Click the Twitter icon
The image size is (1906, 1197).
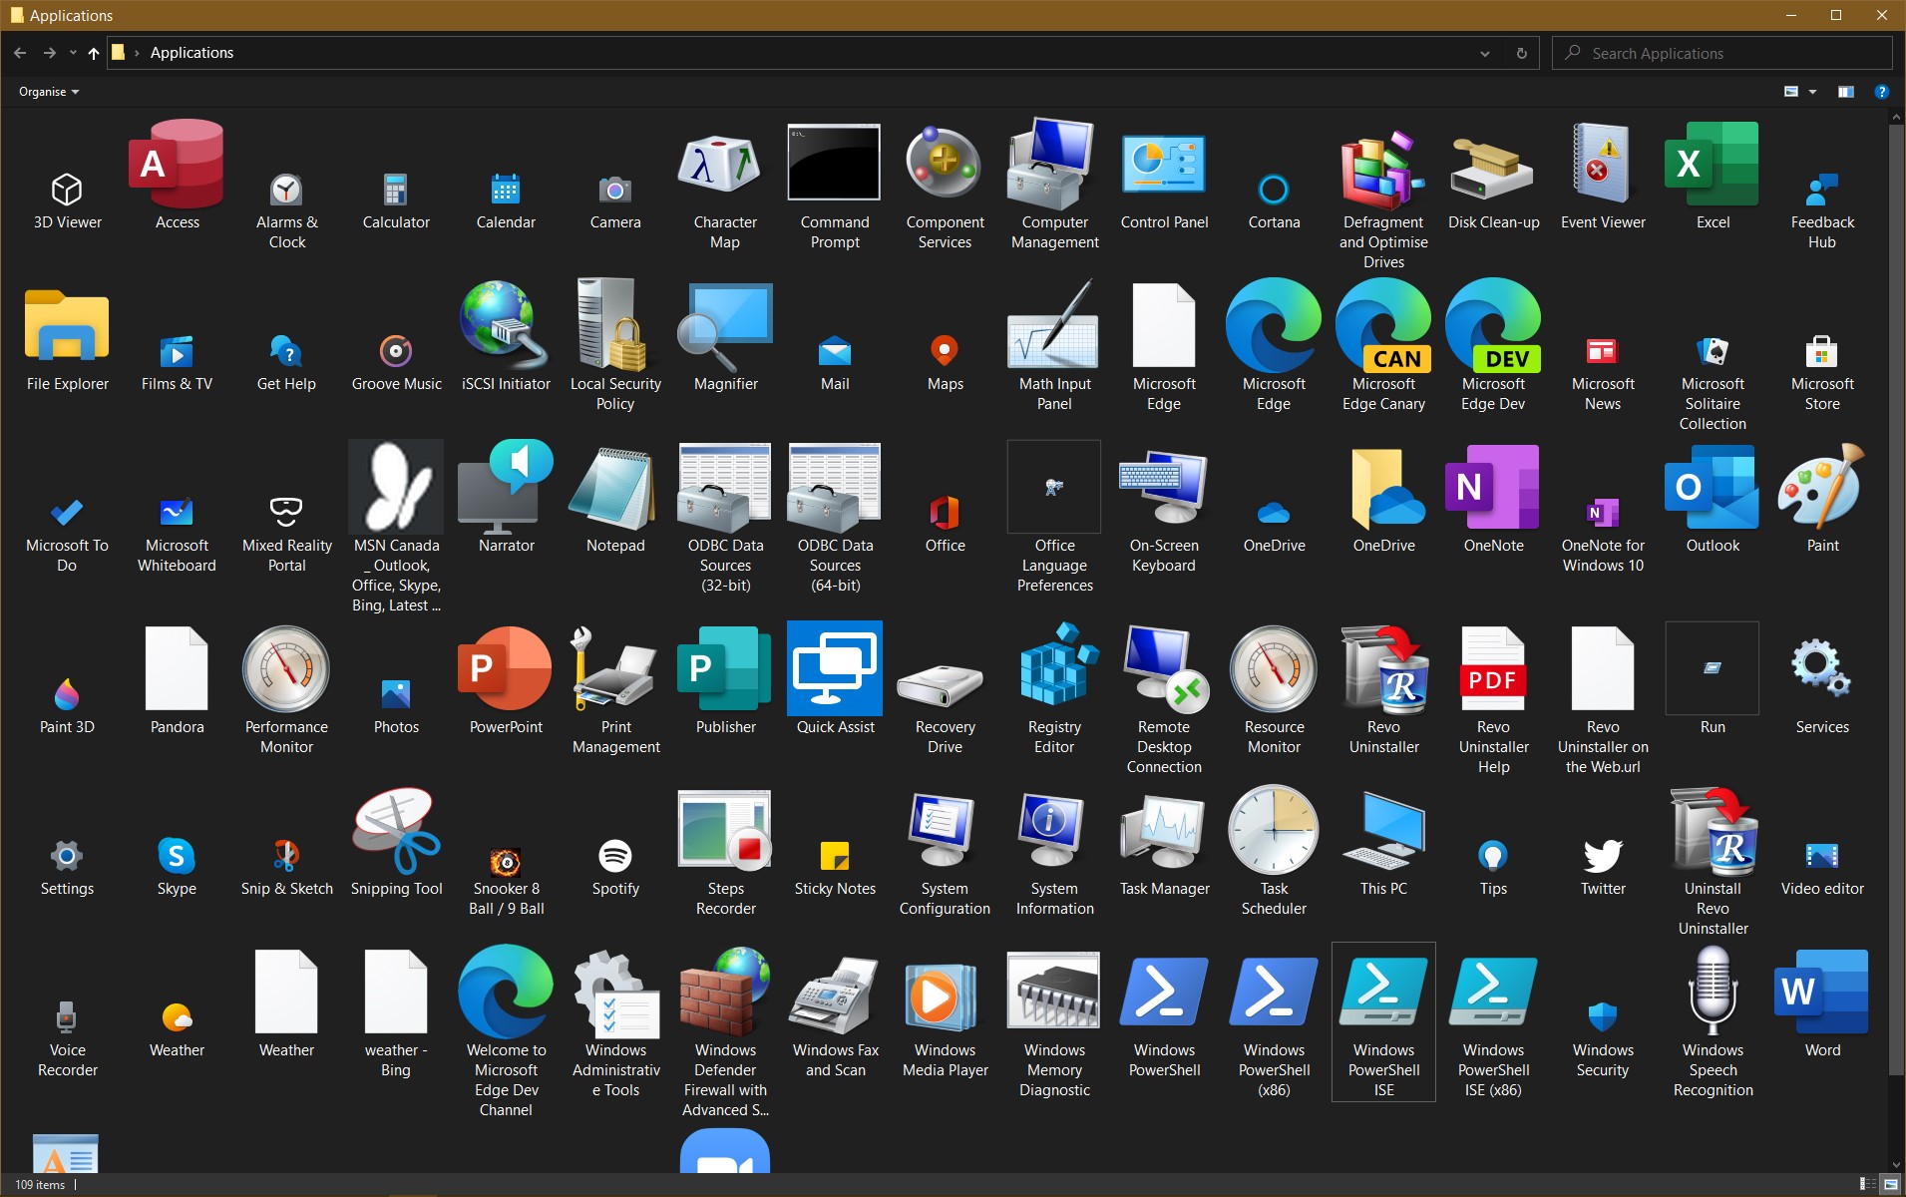(1603, 855)
